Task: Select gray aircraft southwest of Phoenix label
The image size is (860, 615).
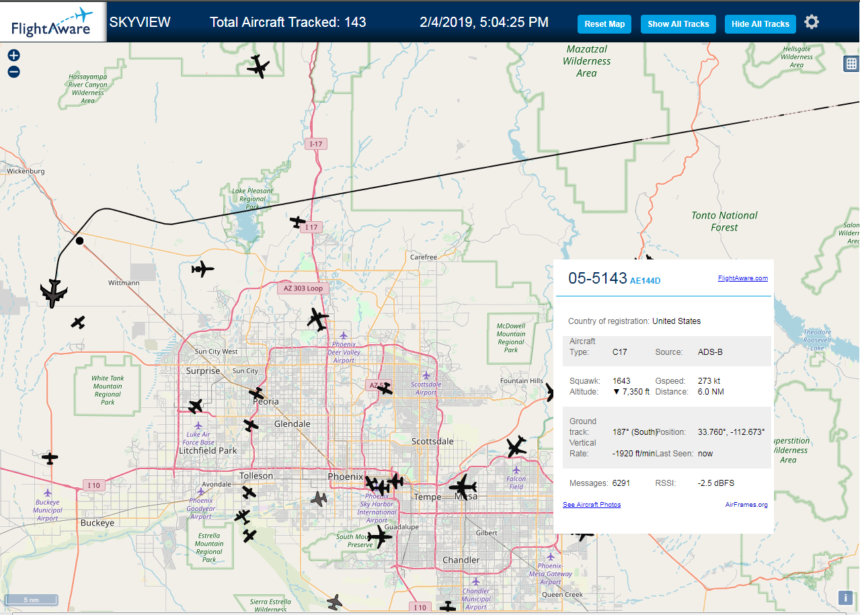Action: [x=319, y=499]
